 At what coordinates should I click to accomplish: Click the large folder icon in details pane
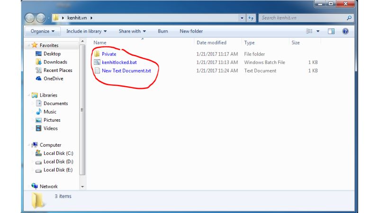pyautogui.click(x=38, y=200)
